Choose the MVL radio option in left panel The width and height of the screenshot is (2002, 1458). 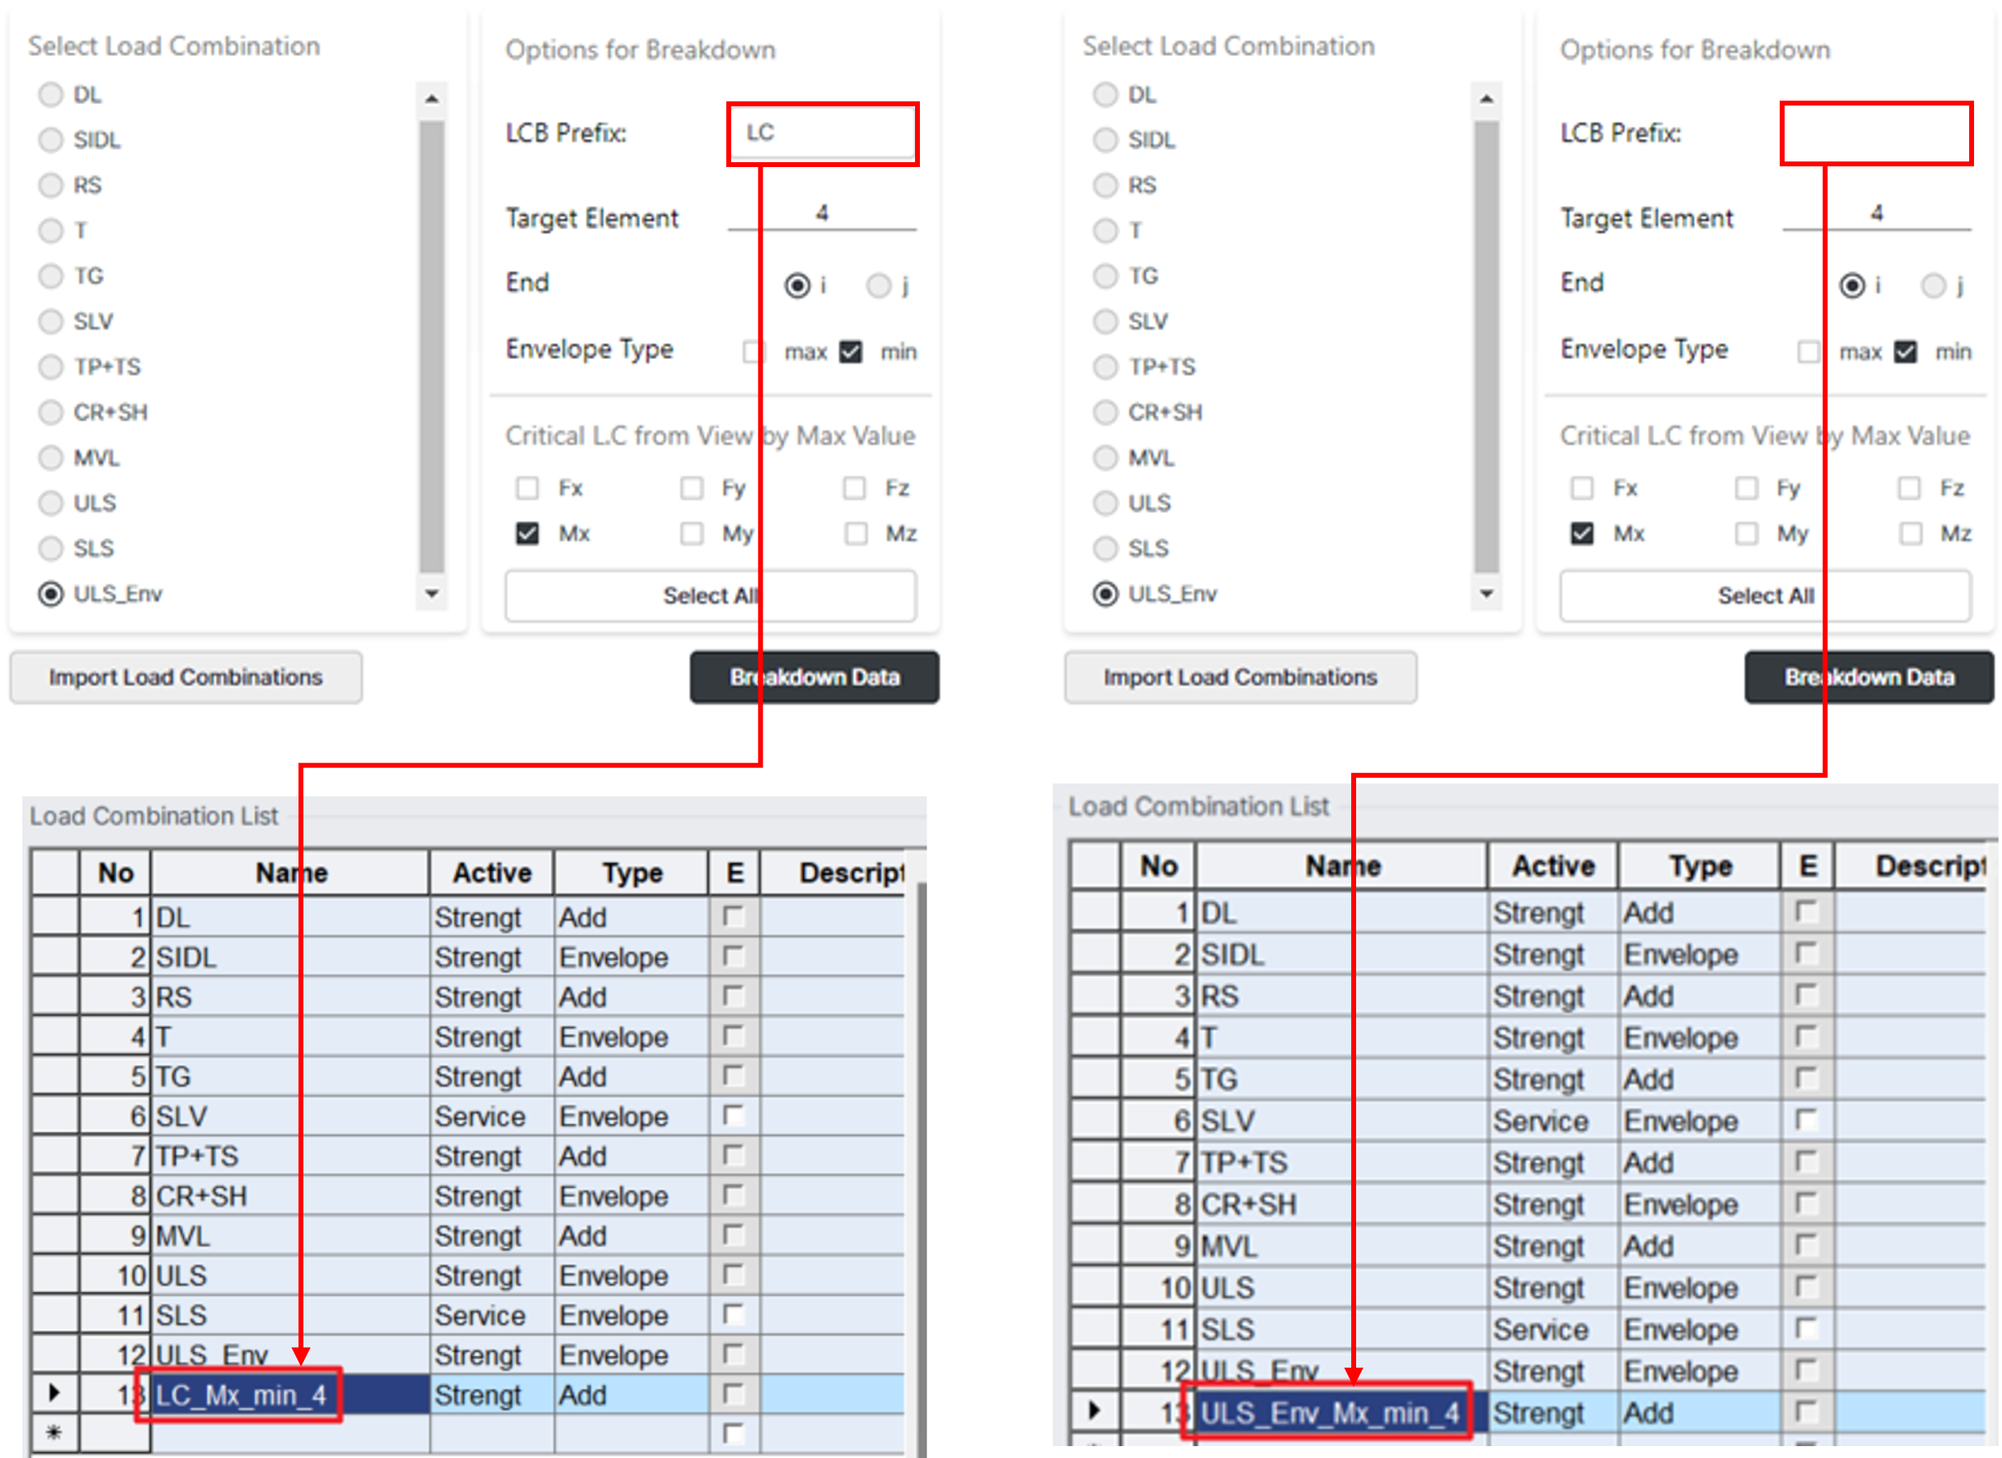51,457
